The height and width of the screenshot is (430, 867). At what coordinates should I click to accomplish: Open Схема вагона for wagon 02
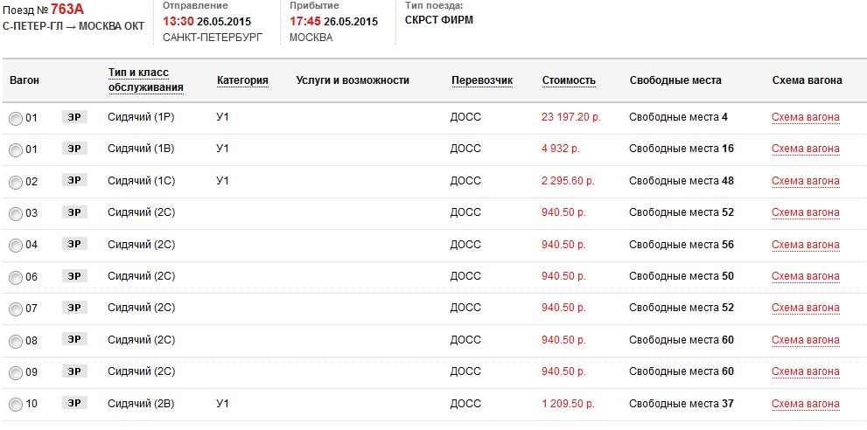pyautogui.click(x=805, y=181)
